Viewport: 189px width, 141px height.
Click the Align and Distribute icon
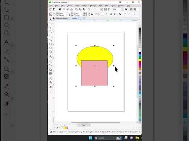pyautogui.click(x=120, y=14)
